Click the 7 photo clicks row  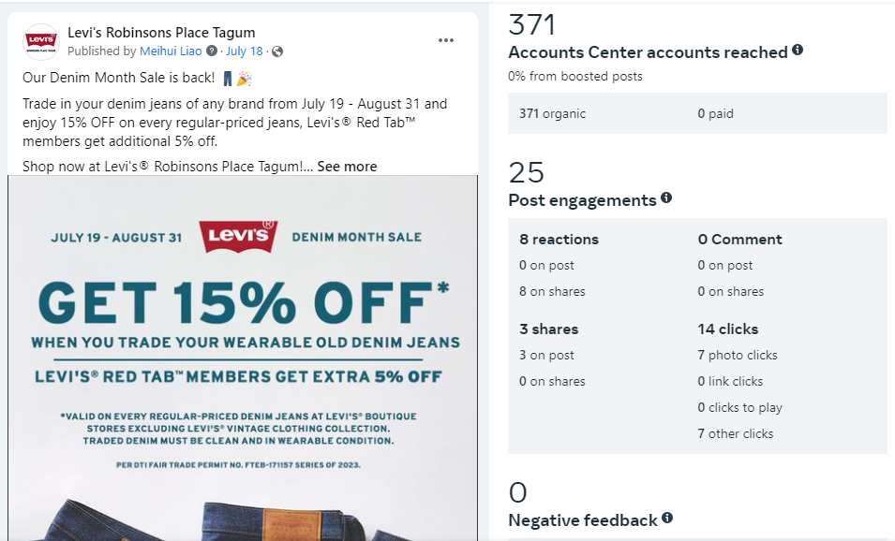click(x=738, y=356)
